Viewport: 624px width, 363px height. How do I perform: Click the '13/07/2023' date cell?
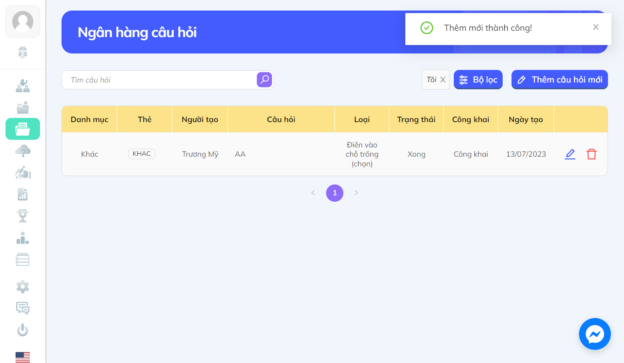(x=526, y=154)
